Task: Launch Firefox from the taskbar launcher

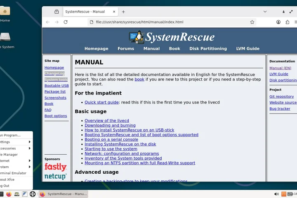Action: pos(9,194)
